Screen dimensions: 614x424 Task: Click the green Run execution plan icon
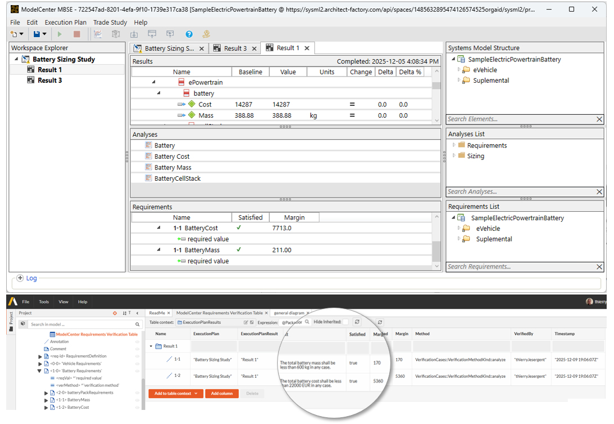click(x=60, y=35)
